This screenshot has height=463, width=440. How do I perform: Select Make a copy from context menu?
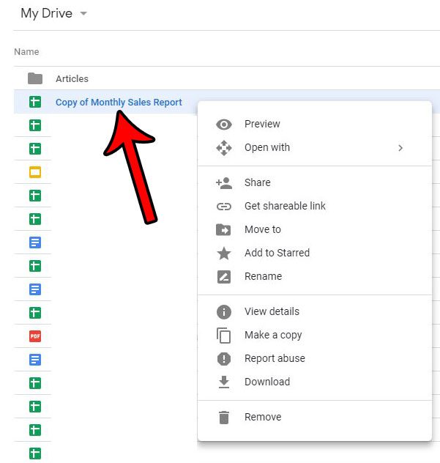[272, 335]
